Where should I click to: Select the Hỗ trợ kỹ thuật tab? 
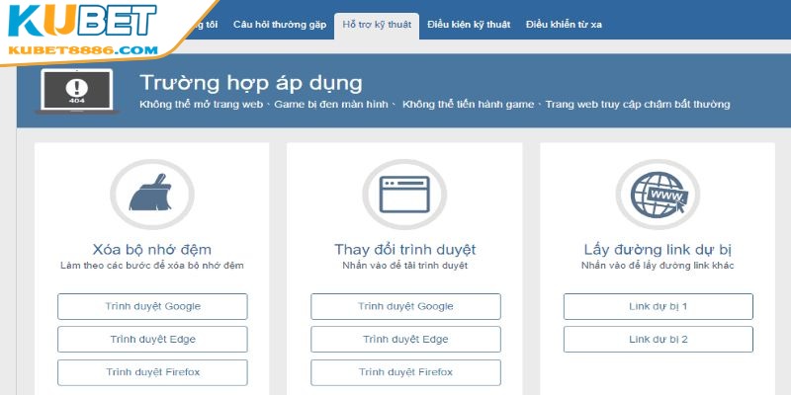coord(377,24)
